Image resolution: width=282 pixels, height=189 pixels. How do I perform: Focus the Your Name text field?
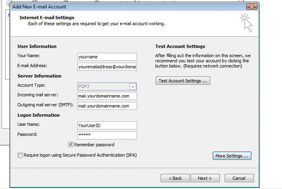tap(107, 57)
